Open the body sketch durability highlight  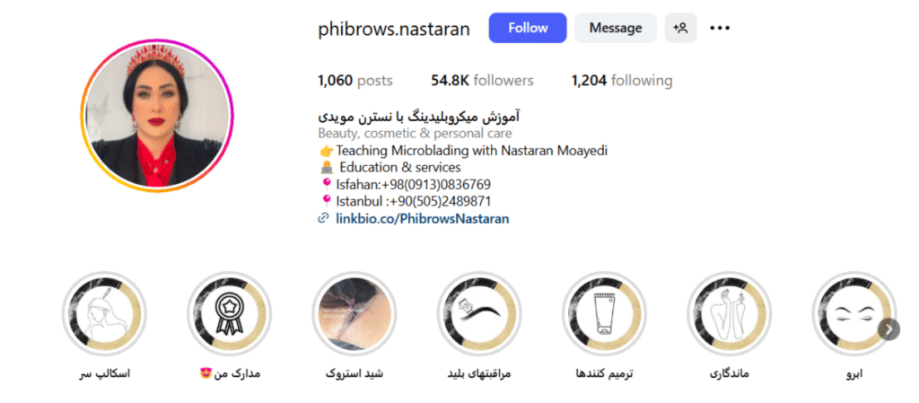click(x=729, y=313)
